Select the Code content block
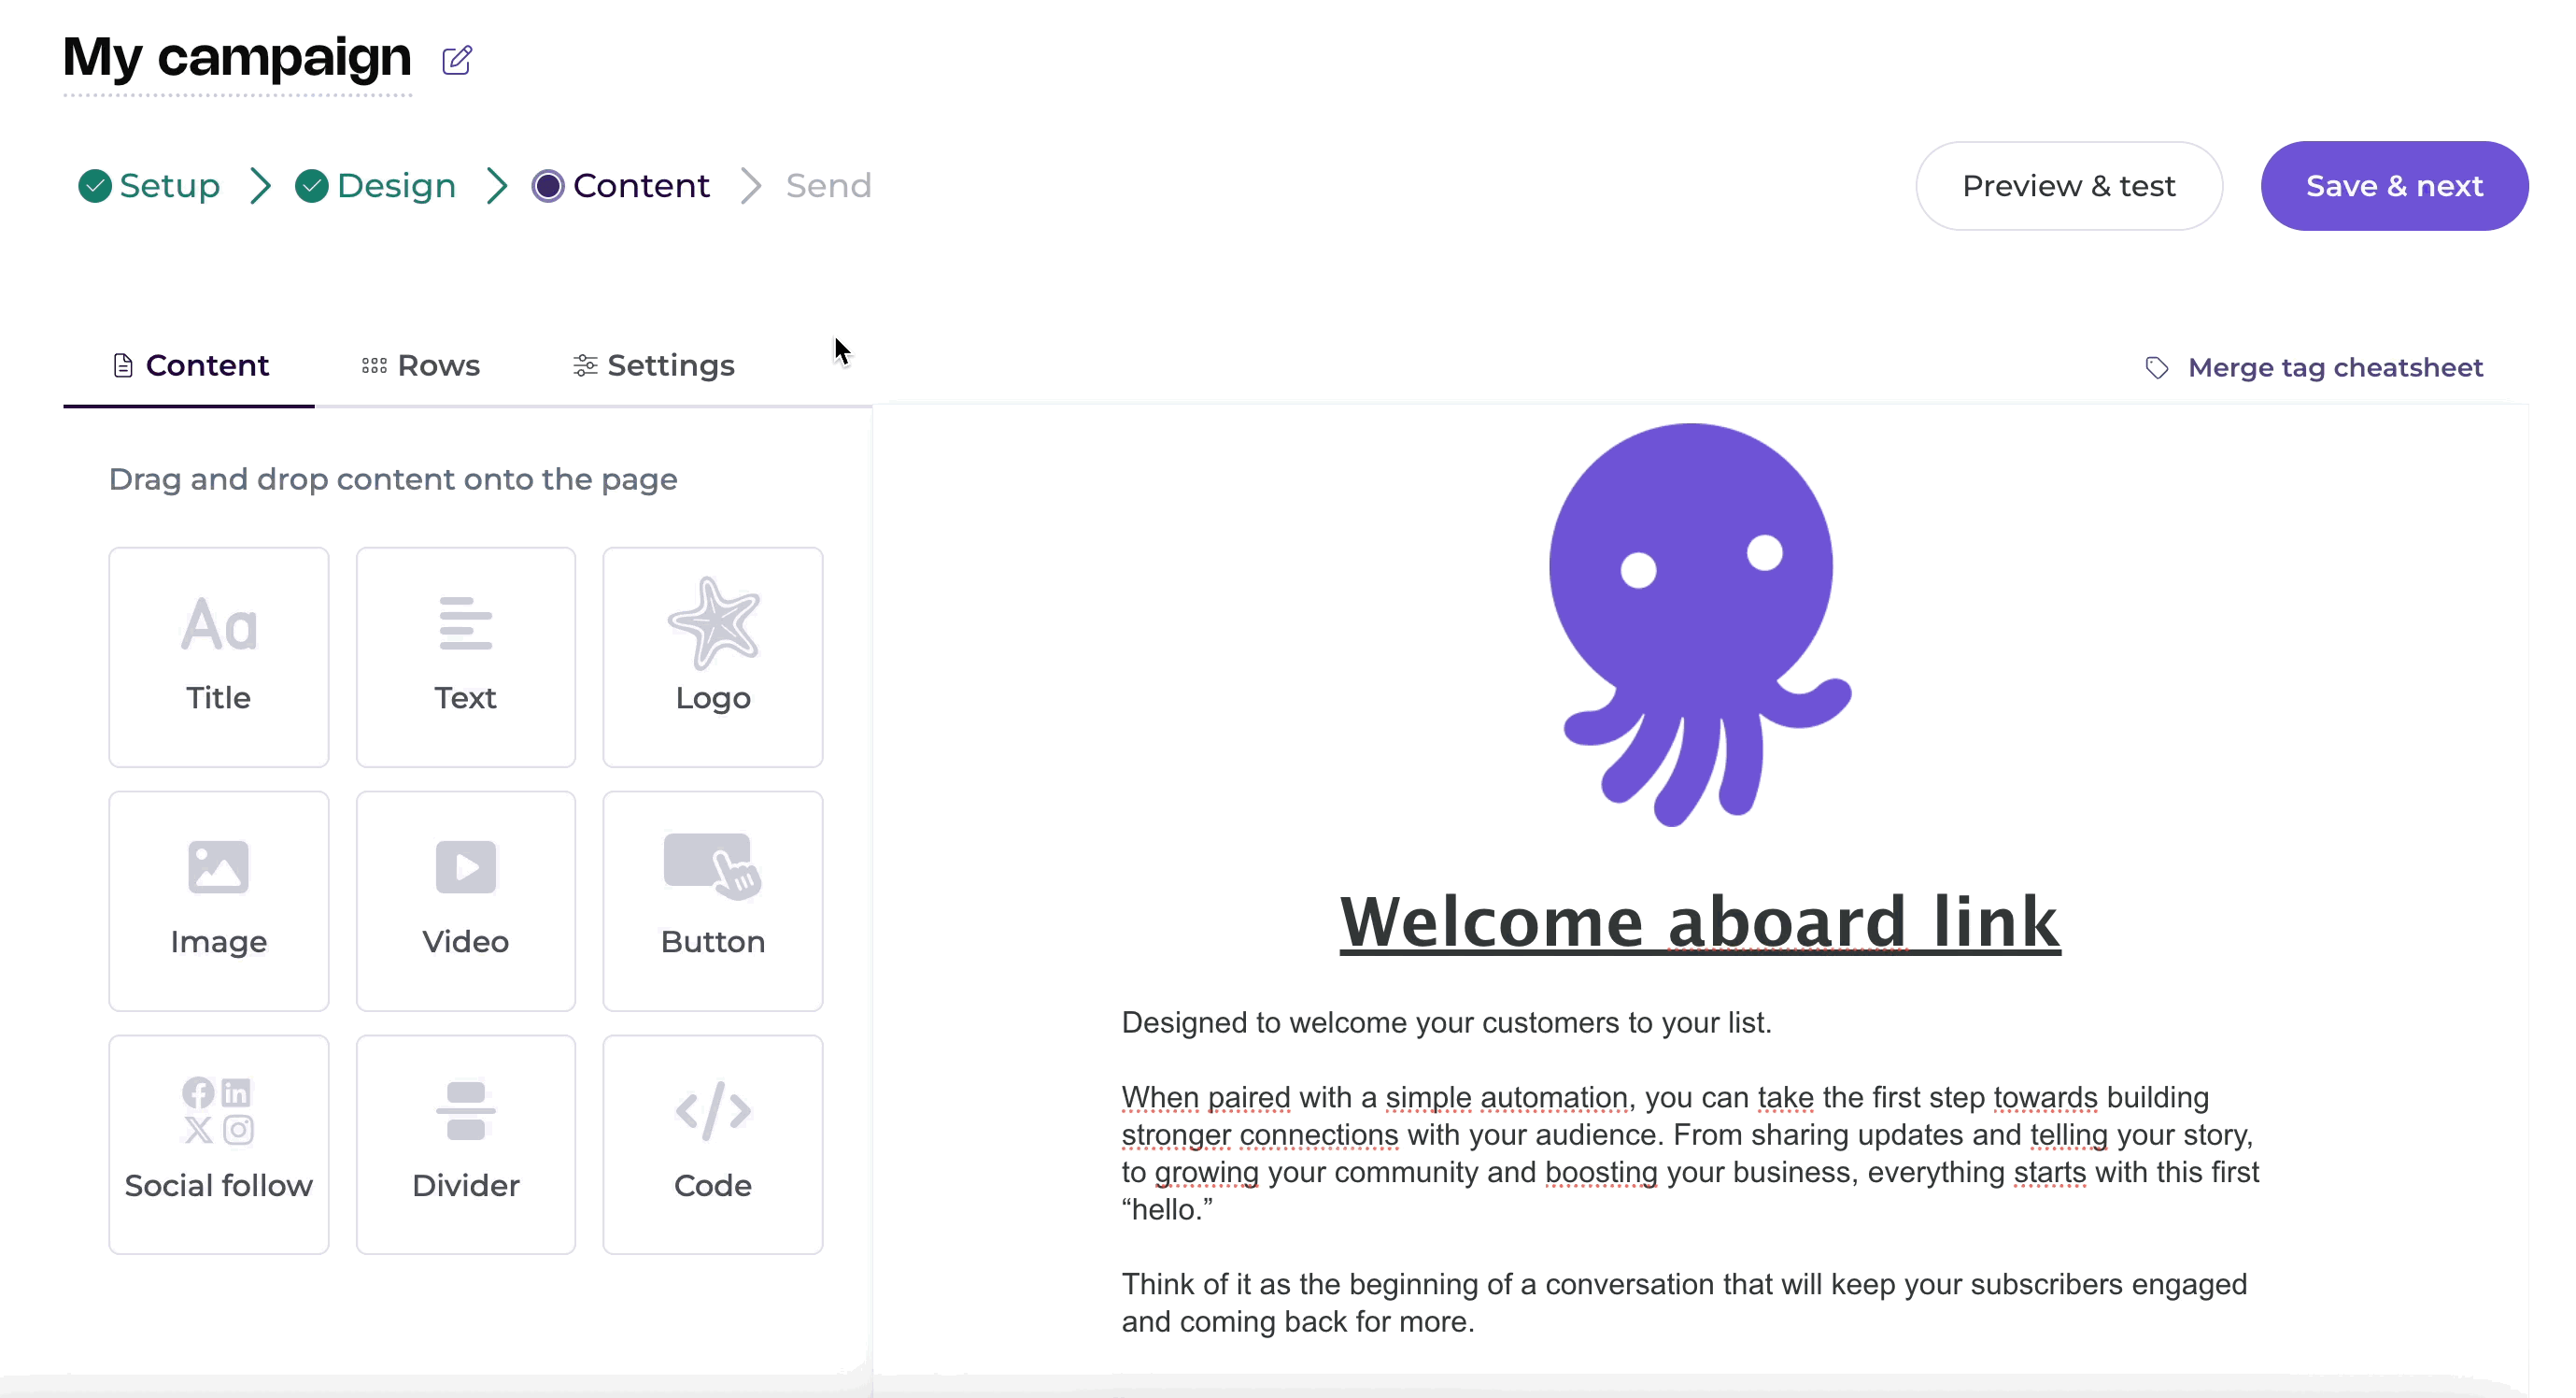 (x=712, y=1144)
